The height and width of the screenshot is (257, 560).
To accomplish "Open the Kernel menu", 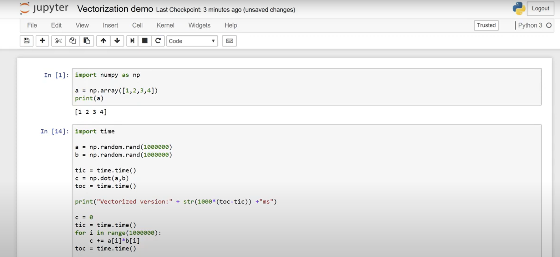I will pos(165,25).
